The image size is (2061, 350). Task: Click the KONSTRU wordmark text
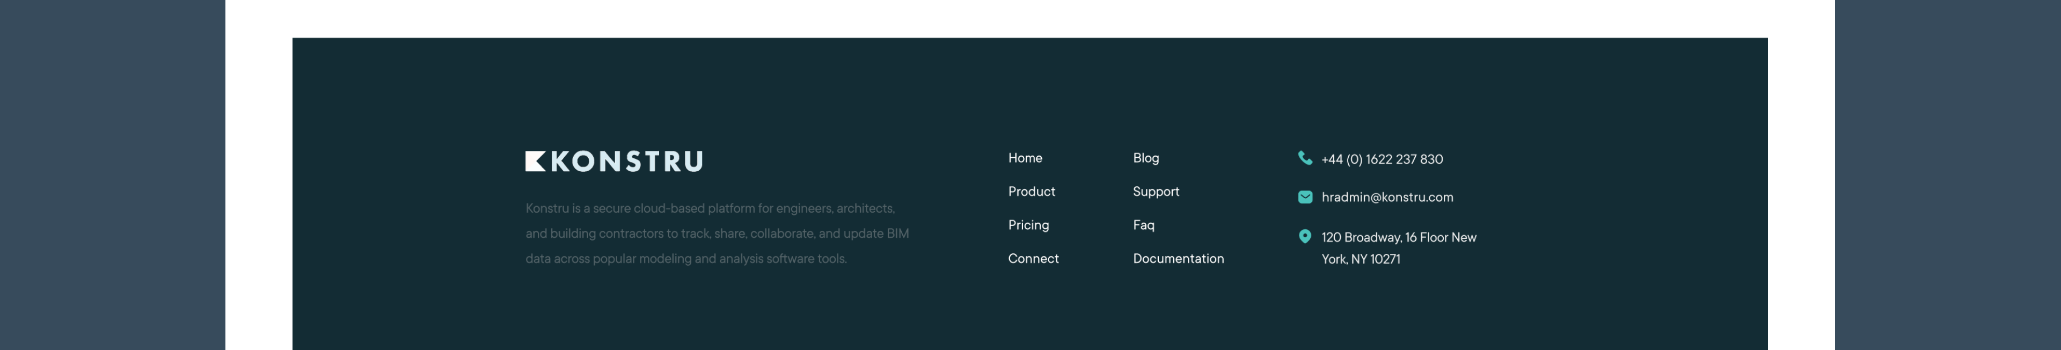coord(626,162)
